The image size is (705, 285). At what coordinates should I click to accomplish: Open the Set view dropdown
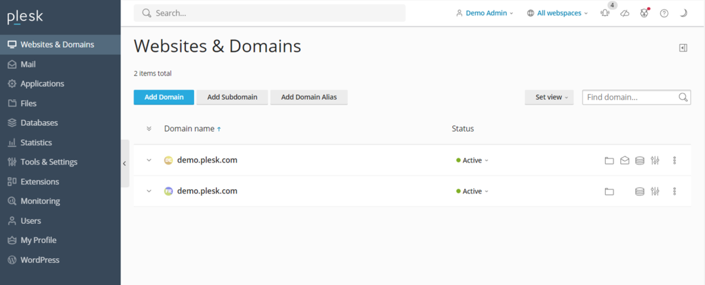click(x=549, y=97)
